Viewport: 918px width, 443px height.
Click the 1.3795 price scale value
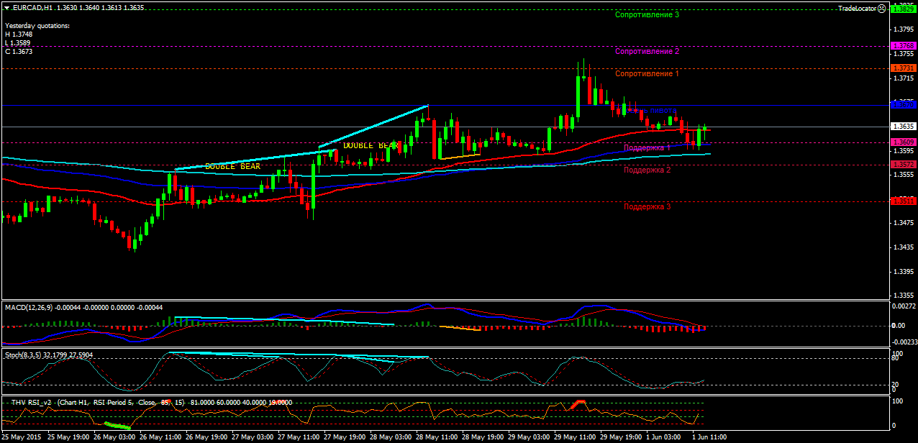point(904,29)
